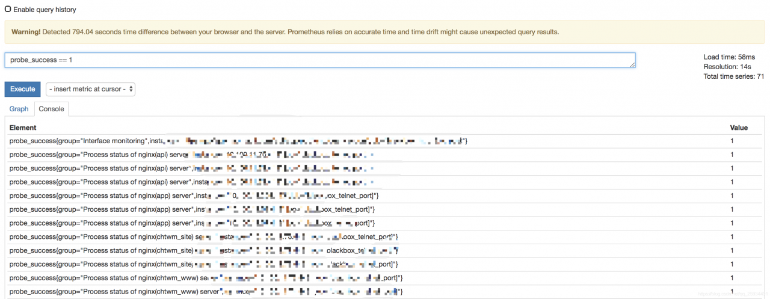Focus the probe_success == 1 query field
The image size is (770, 299).
coord(320,60)
